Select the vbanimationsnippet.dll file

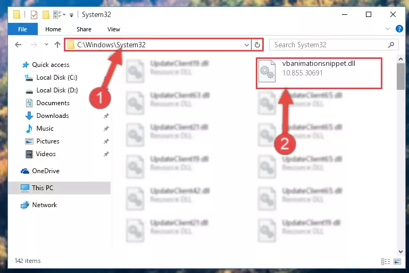point(319,73)
